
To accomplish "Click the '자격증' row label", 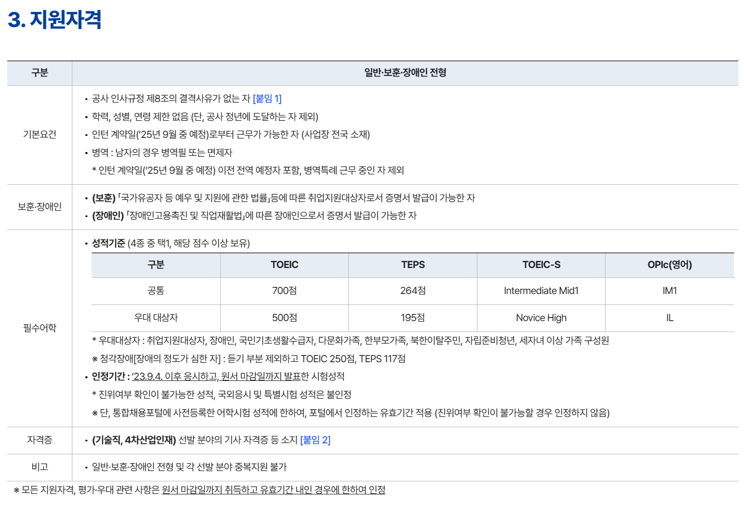I will pyautogui.click(x=40, y=440).
